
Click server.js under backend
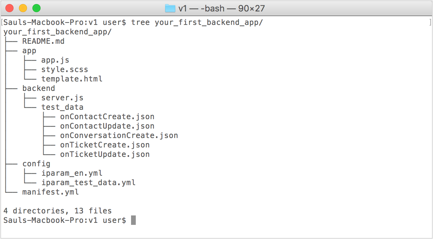[x=62, y=98]
